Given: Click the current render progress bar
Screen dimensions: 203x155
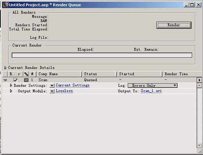Looking at the screenshot, I should (x=102, y=55).
